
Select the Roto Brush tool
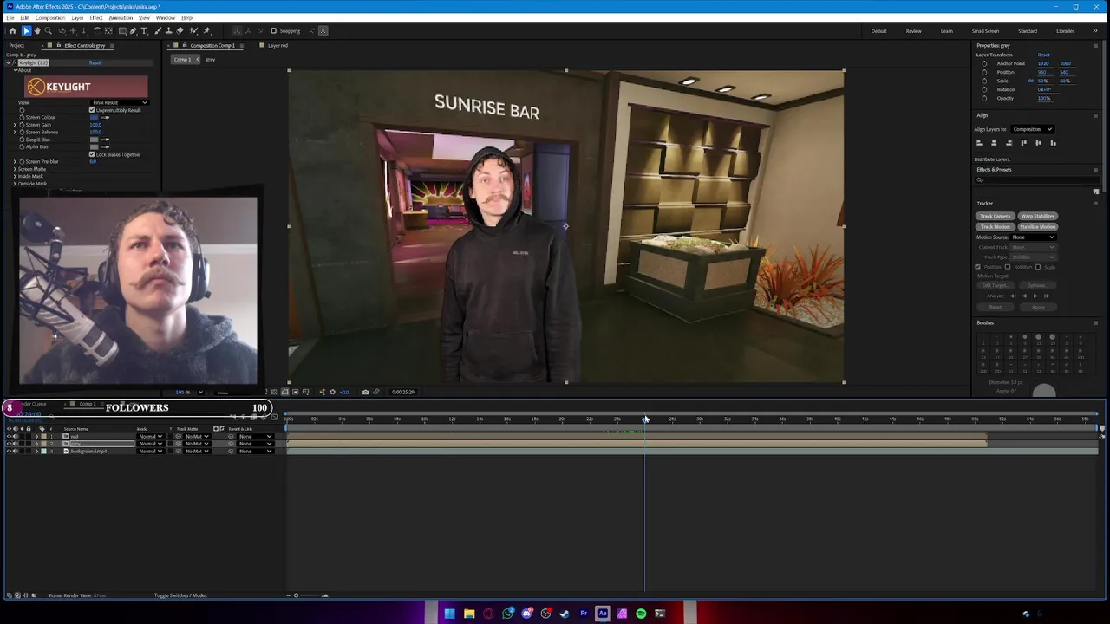193,31
